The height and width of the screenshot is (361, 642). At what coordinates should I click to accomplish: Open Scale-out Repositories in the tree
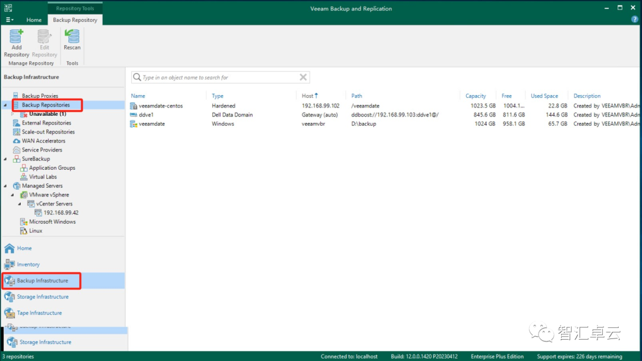[48, 132]
